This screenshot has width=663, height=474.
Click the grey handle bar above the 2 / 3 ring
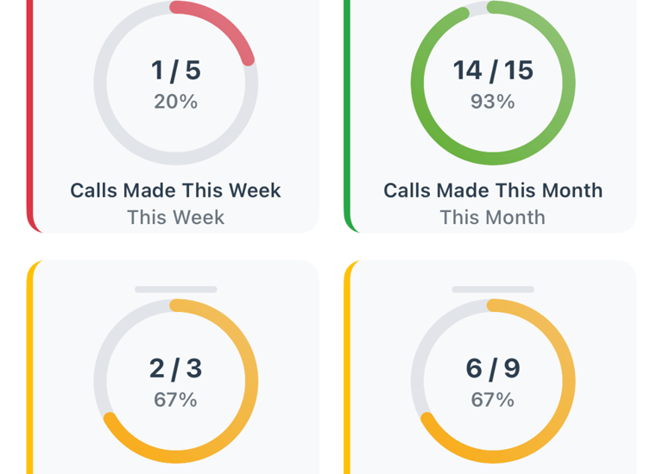click(176, 289)
